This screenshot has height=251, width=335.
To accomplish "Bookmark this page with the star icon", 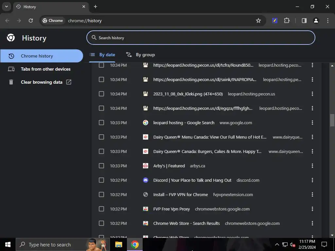I will coord(258,21).
